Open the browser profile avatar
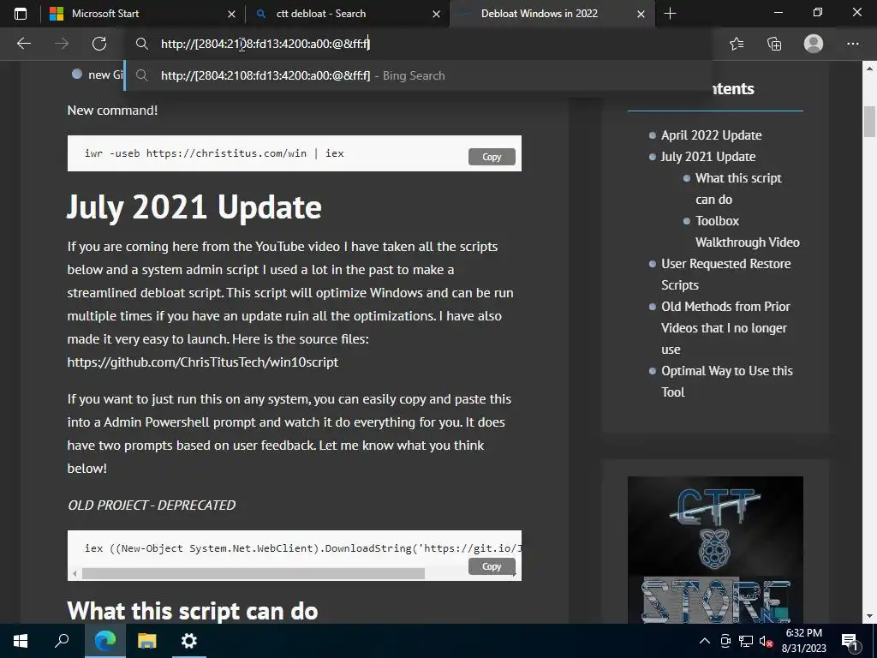 click(814, 44)
